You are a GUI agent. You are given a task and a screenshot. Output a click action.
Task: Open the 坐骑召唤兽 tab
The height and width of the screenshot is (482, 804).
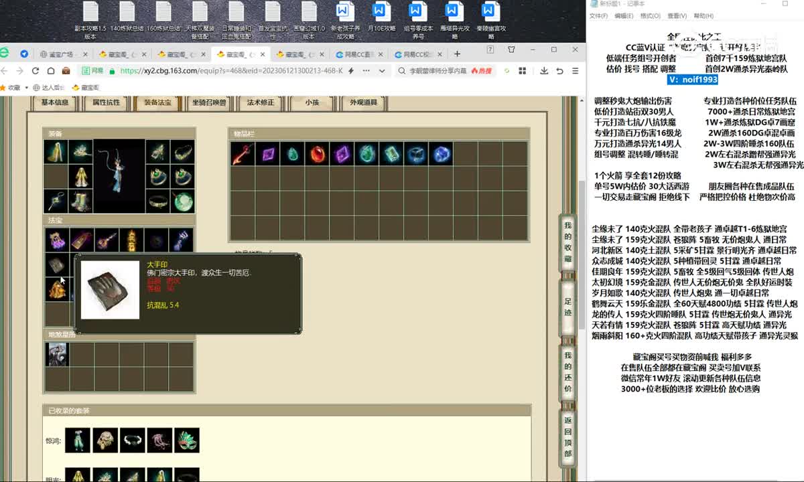coord(209,102)
